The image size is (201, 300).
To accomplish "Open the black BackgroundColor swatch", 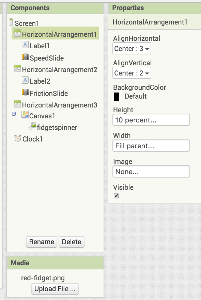I will tap(117, 97).
